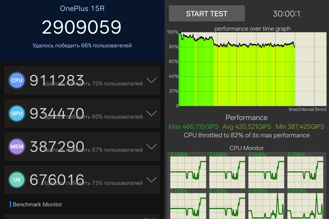
Task: Expand the GPU score details chevron
Action: coord(151,113)
